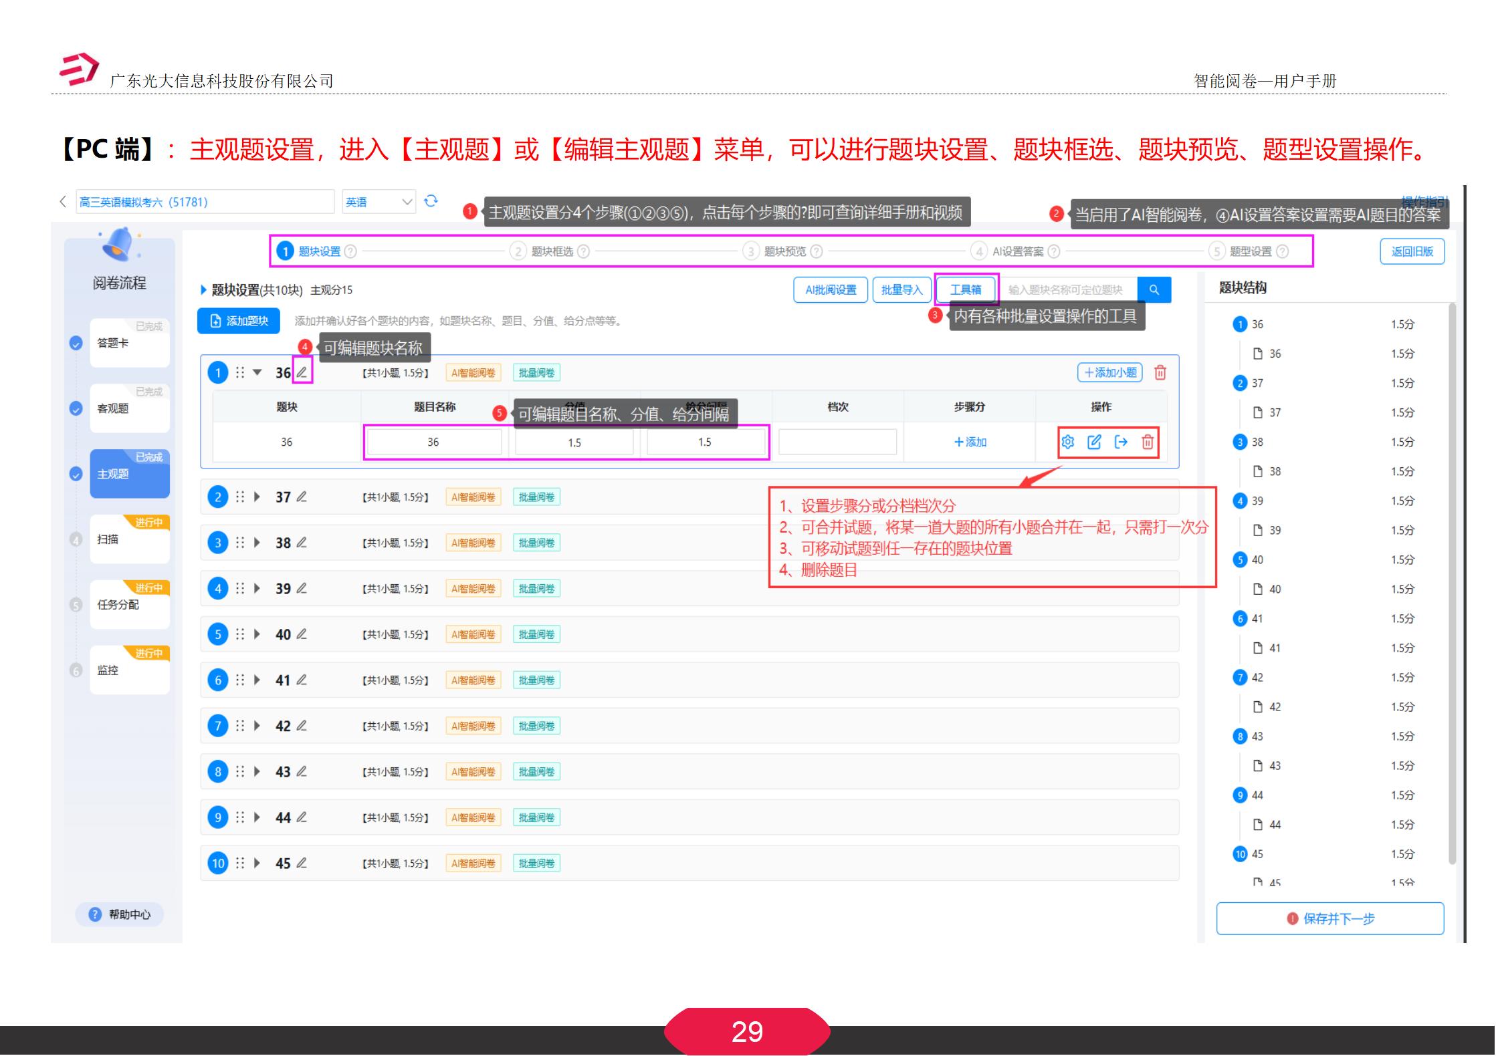Click the move question icon in row 36 operations
Viewport: 1496px width, 1056px height.
point(1122,442)
